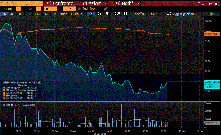This screenshot has width=221, height=135.
Task: Select the line chart type icon
Action: [x=91, y=14]
